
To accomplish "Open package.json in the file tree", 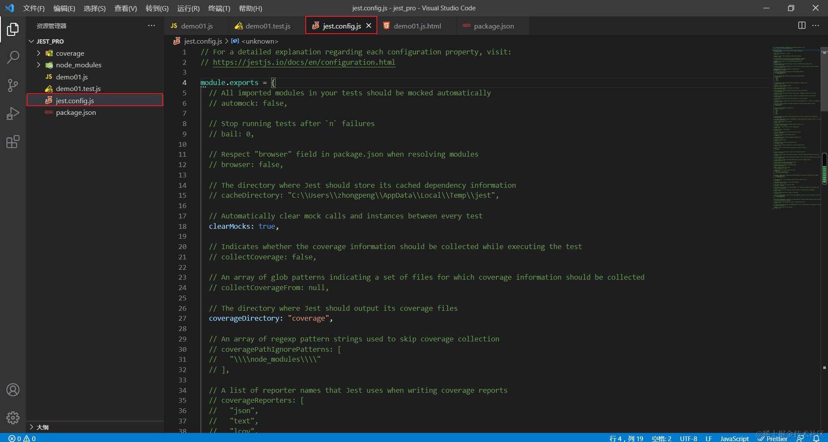I will tap(76, 112).
